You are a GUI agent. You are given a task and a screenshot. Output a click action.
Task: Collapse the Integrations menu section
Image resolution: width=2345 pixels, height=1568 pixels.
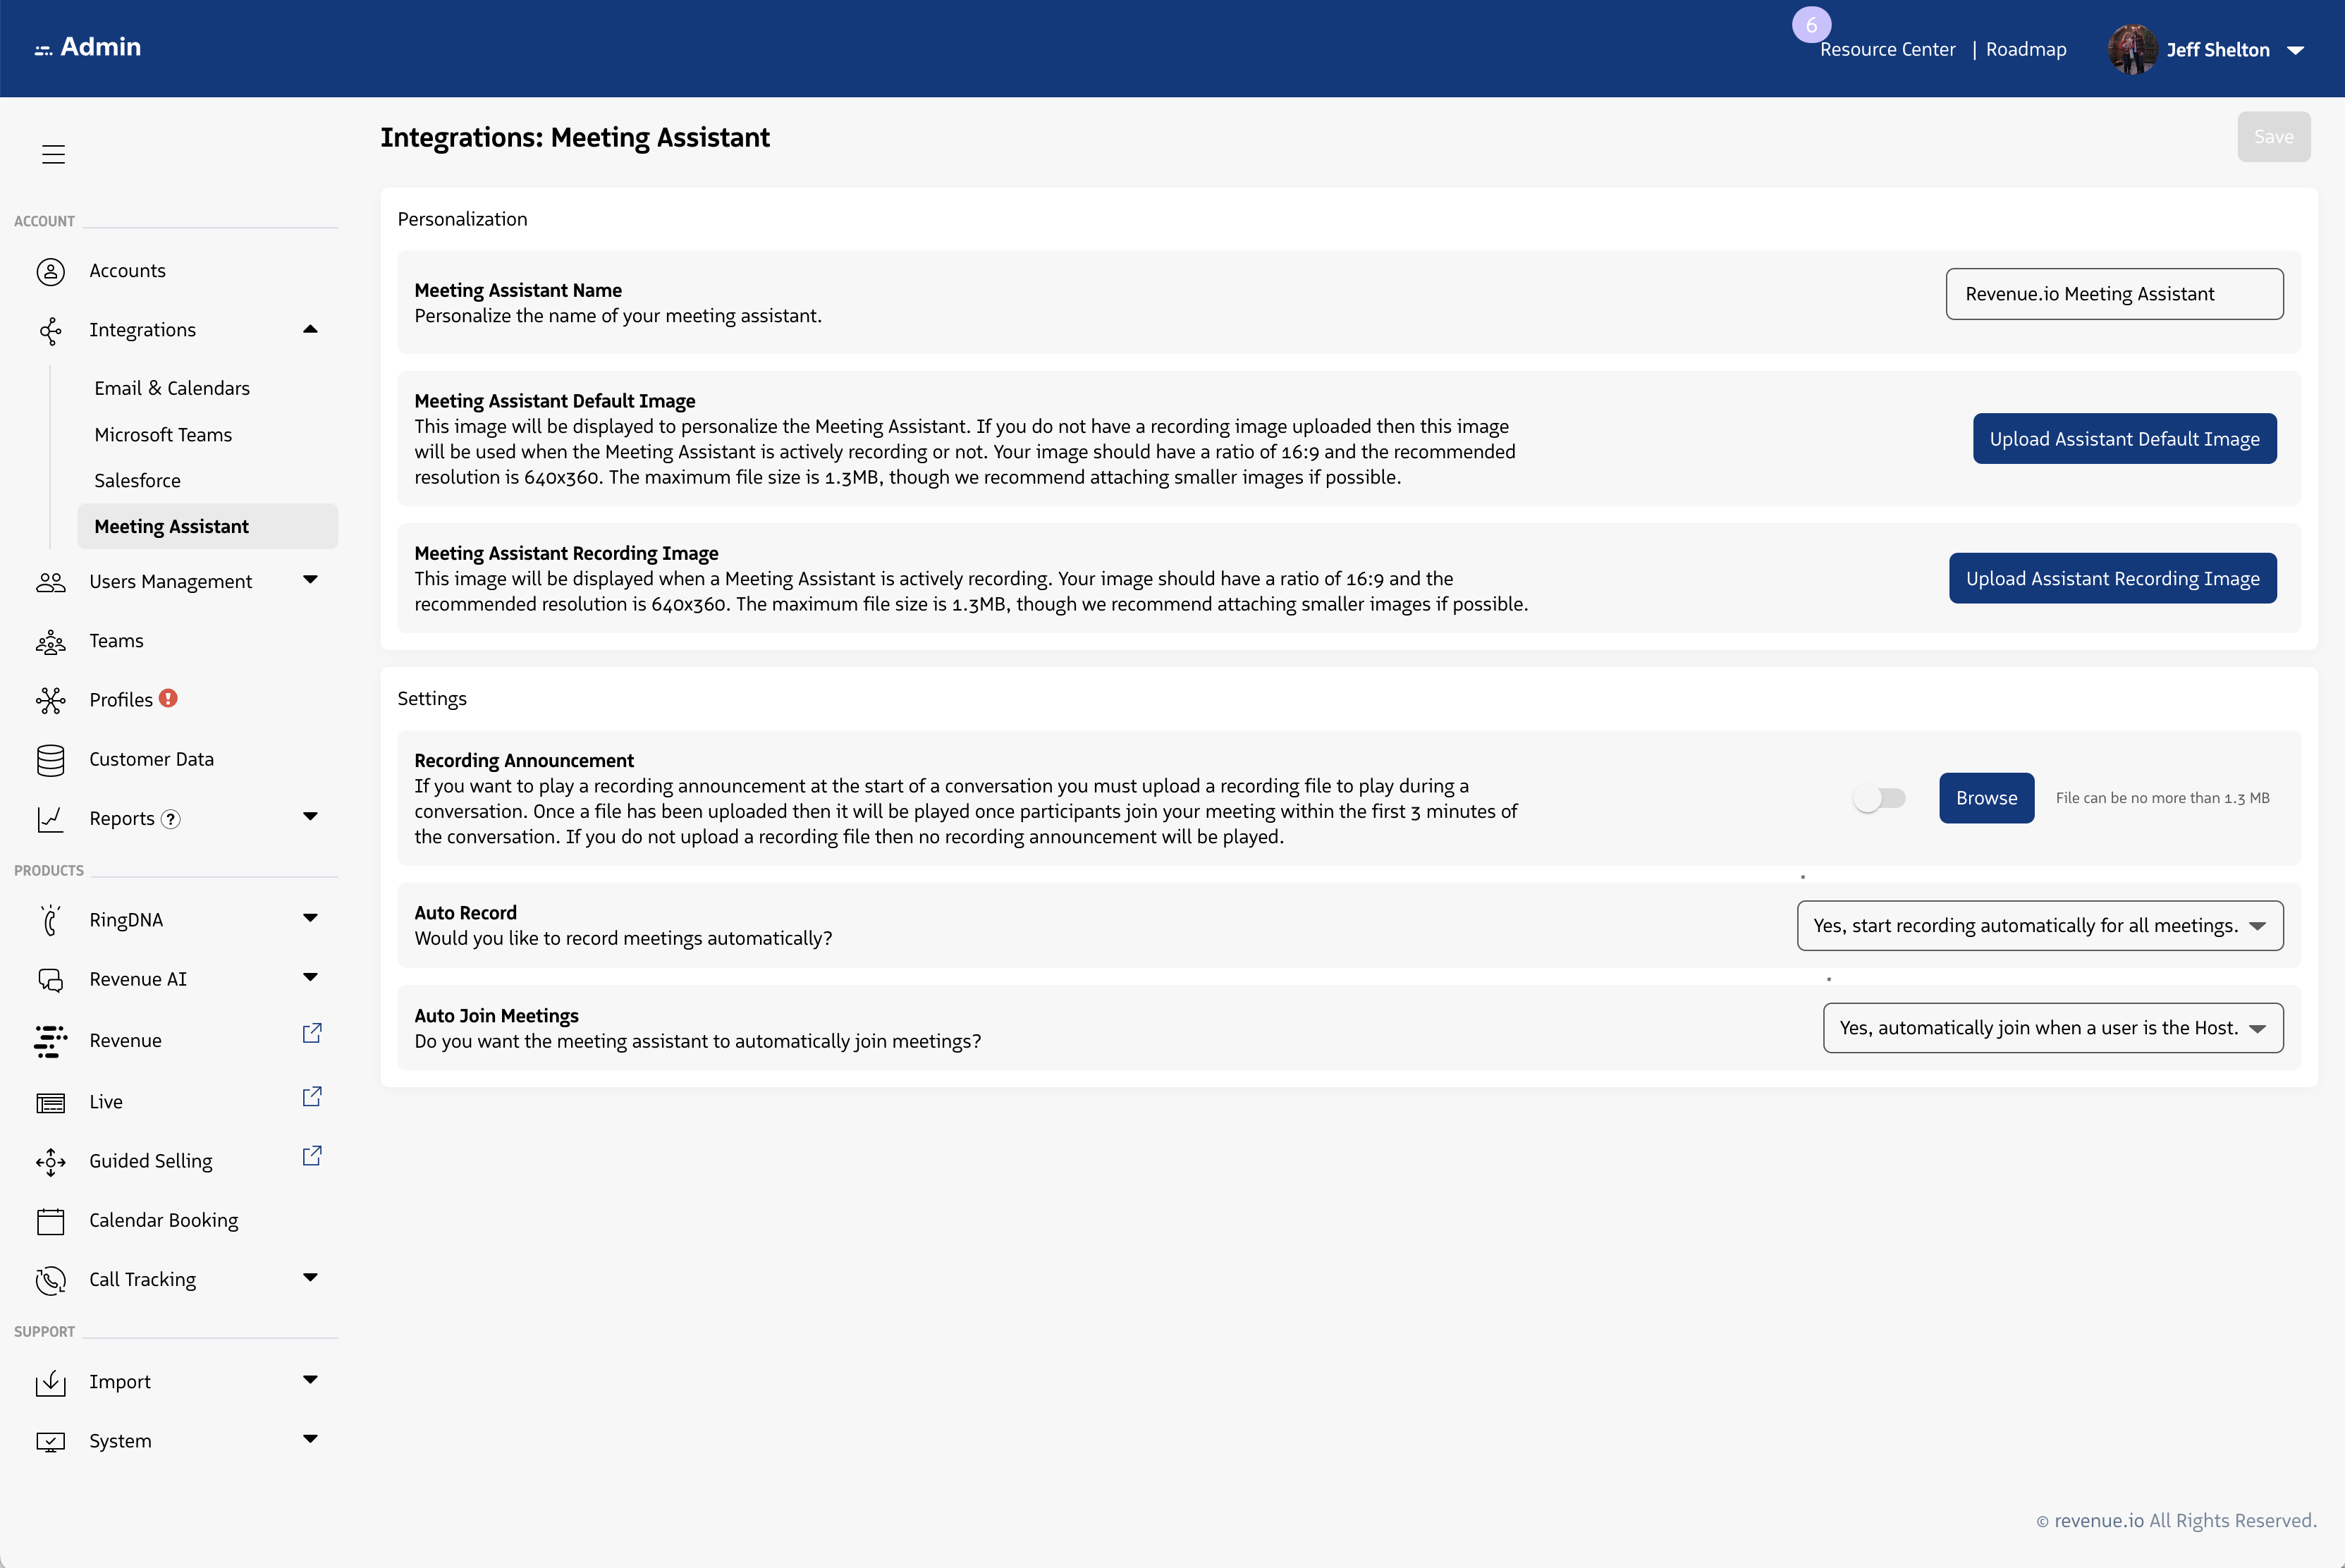tap(310, 329)
